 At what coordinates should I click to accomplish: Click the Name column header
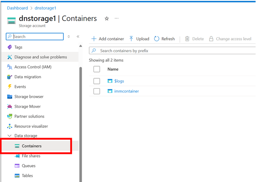(113, 69)
